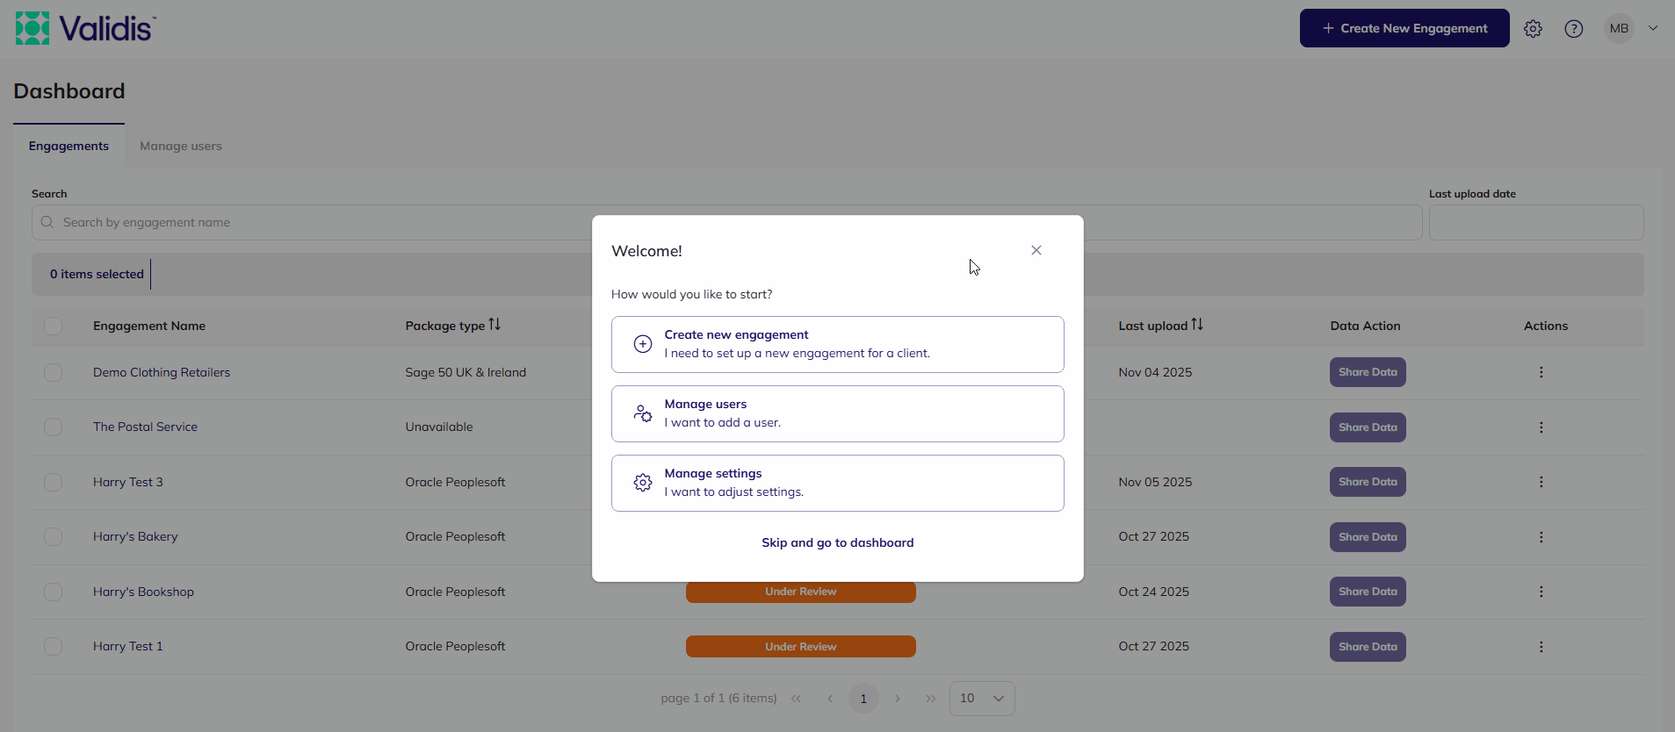Share Data for Harry Test 1
The width and height of the screenshot is (1675, 732).
[x=1368, y=647]
